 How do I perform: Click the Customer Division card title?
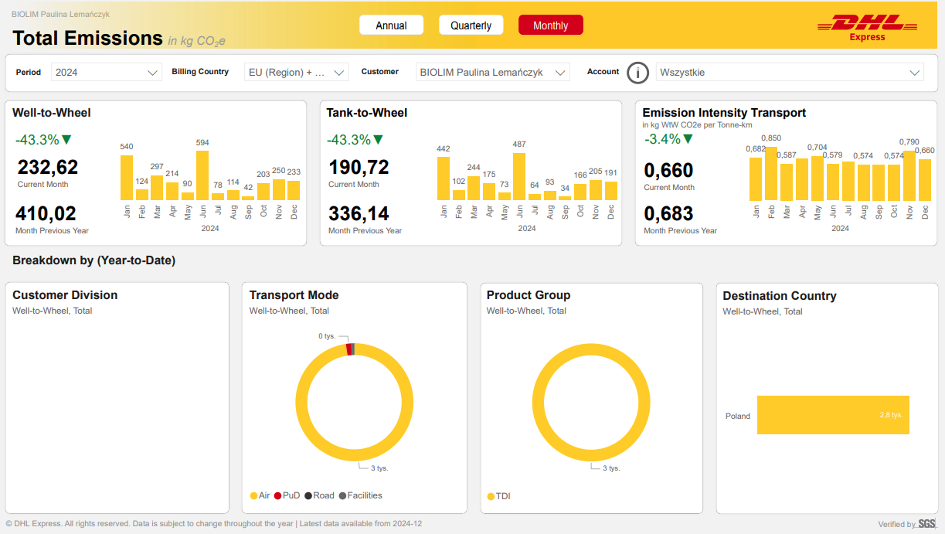65,295
